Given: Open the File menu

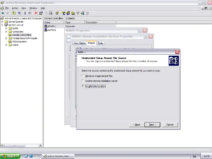Looking at the screenshot, I should click(x=7, y=8).
